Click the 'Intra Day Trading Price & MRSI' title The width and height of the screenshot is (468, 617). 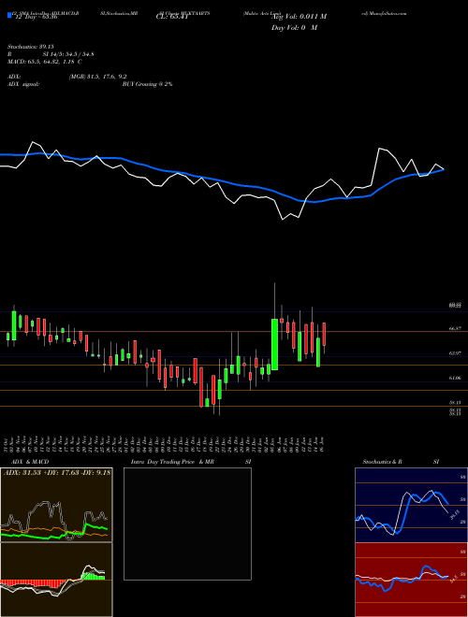(191, 462)
